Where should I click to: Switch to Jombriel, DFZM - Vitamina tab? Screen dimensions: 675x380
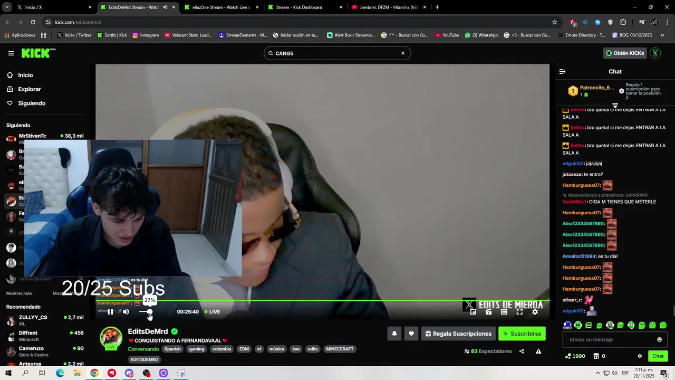pyautogui.click(x=389, y=7)
